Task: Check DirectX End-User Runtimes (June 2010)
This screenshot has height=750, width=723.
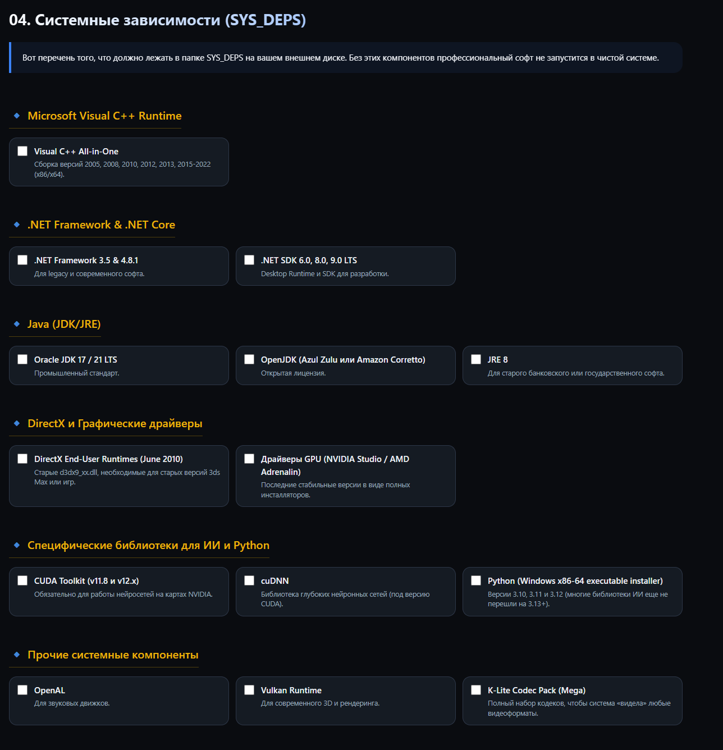Action: (22, 459)
